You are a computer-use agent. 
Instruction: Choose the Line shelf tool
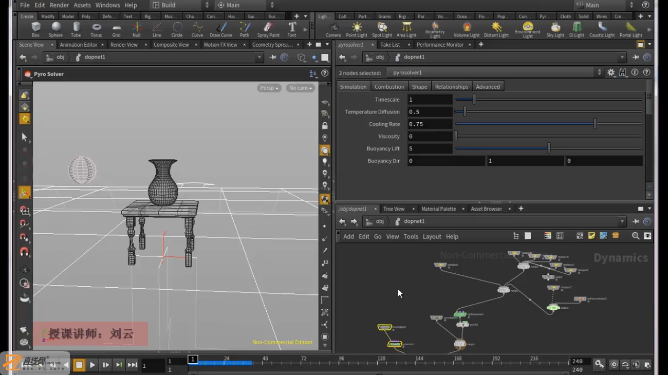tap(157, 29)
